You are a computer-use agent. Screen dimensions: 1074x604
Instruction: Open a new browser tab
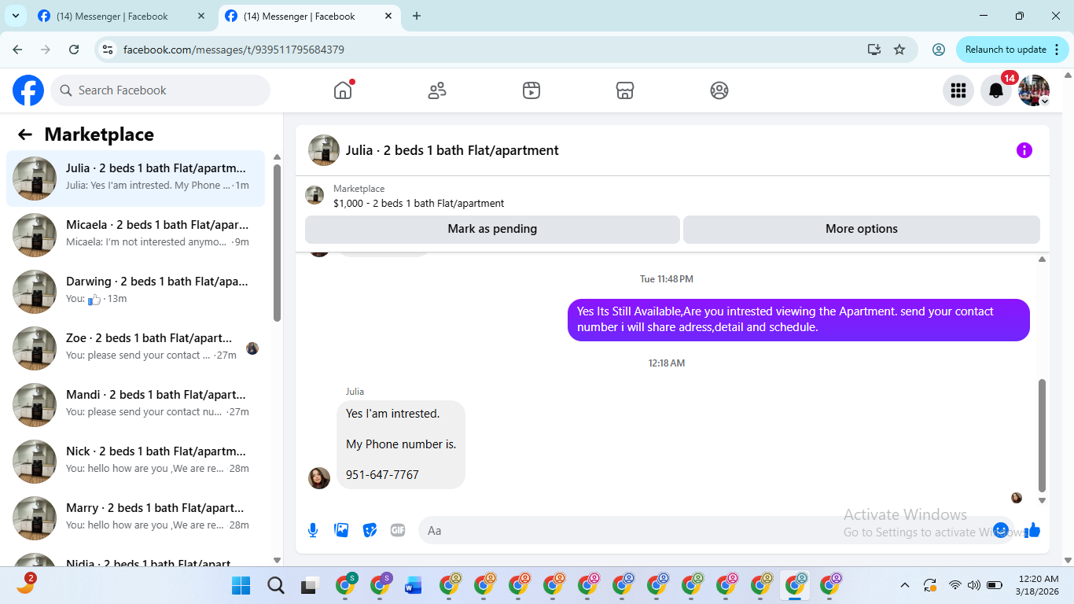[417, 16]
